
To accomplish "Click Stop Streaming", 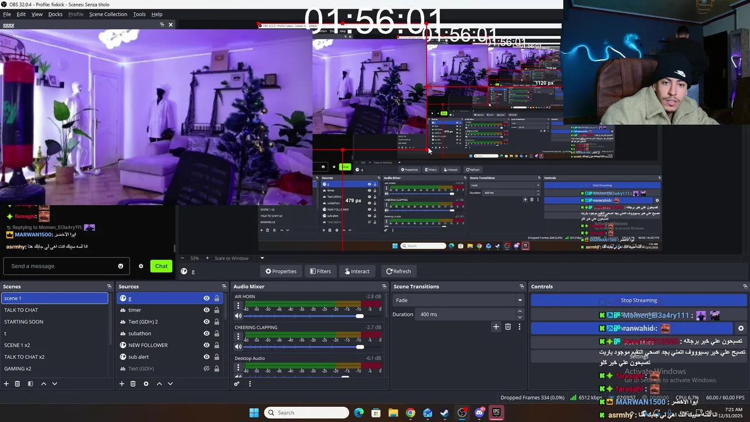I will (x=639, y=300).
